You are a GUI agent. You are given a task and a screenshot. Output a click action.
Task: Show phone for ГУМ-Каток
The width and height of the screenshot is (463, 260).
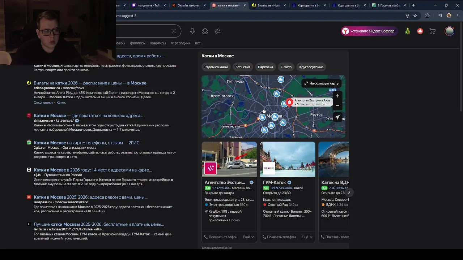pyautogui.click(x=279, y=237)
